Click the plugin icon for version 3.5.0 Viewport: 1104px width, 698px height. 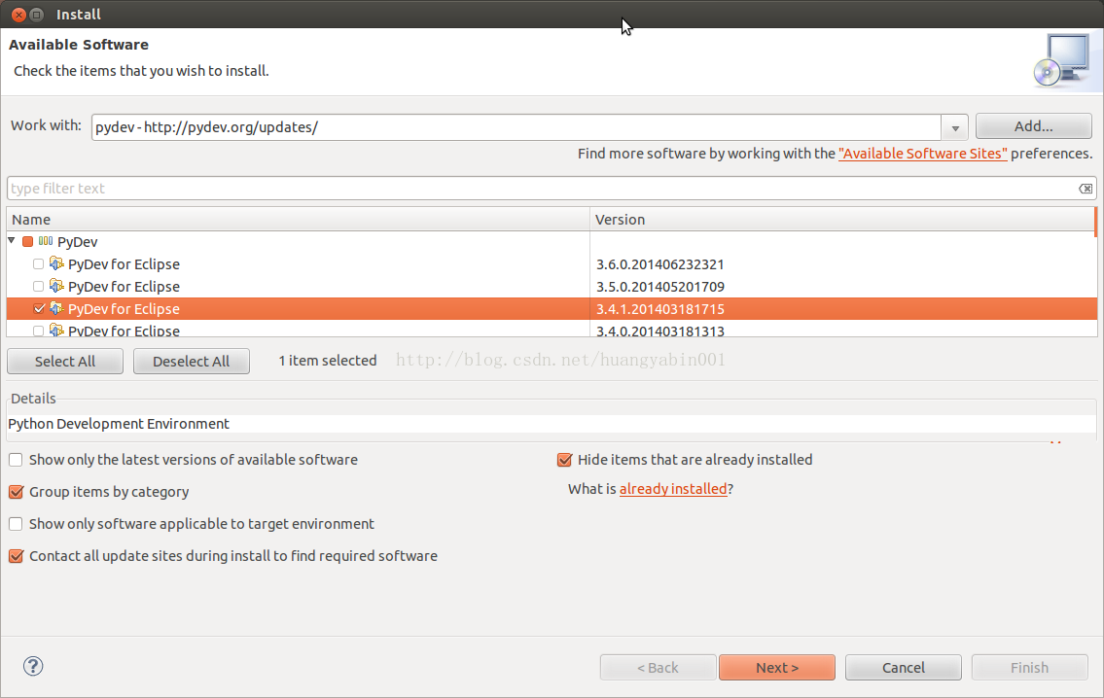(x=56, y=287)
